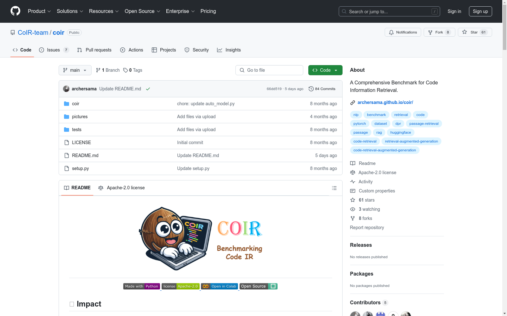The image size is (507, 316).
Task: Open the Insights tab
Action: tap(229, 50)
